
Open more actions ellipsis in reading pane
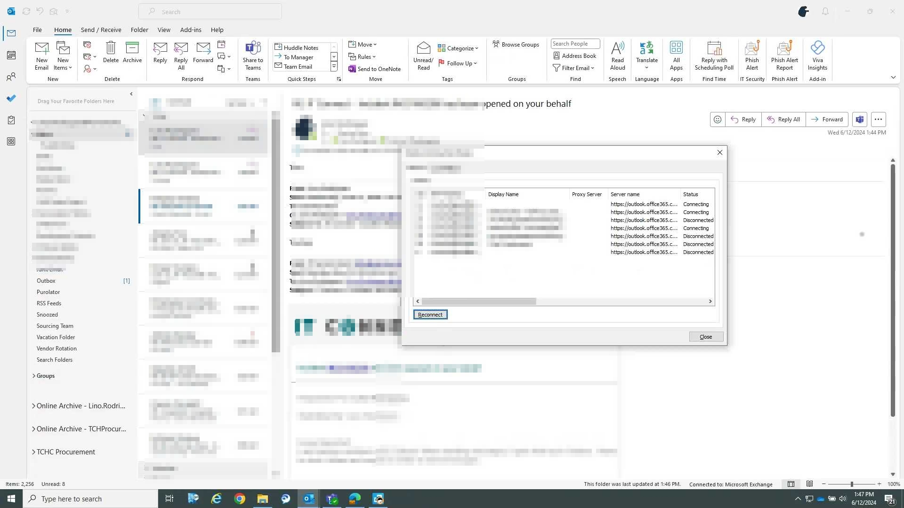click(878, 119)
